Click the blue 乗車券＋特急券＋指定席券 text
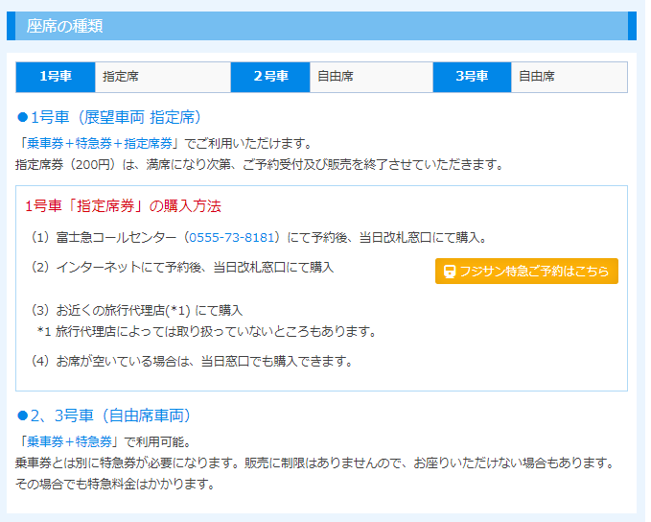Viewport: 651px width, 522px height. tap(100, 143)
